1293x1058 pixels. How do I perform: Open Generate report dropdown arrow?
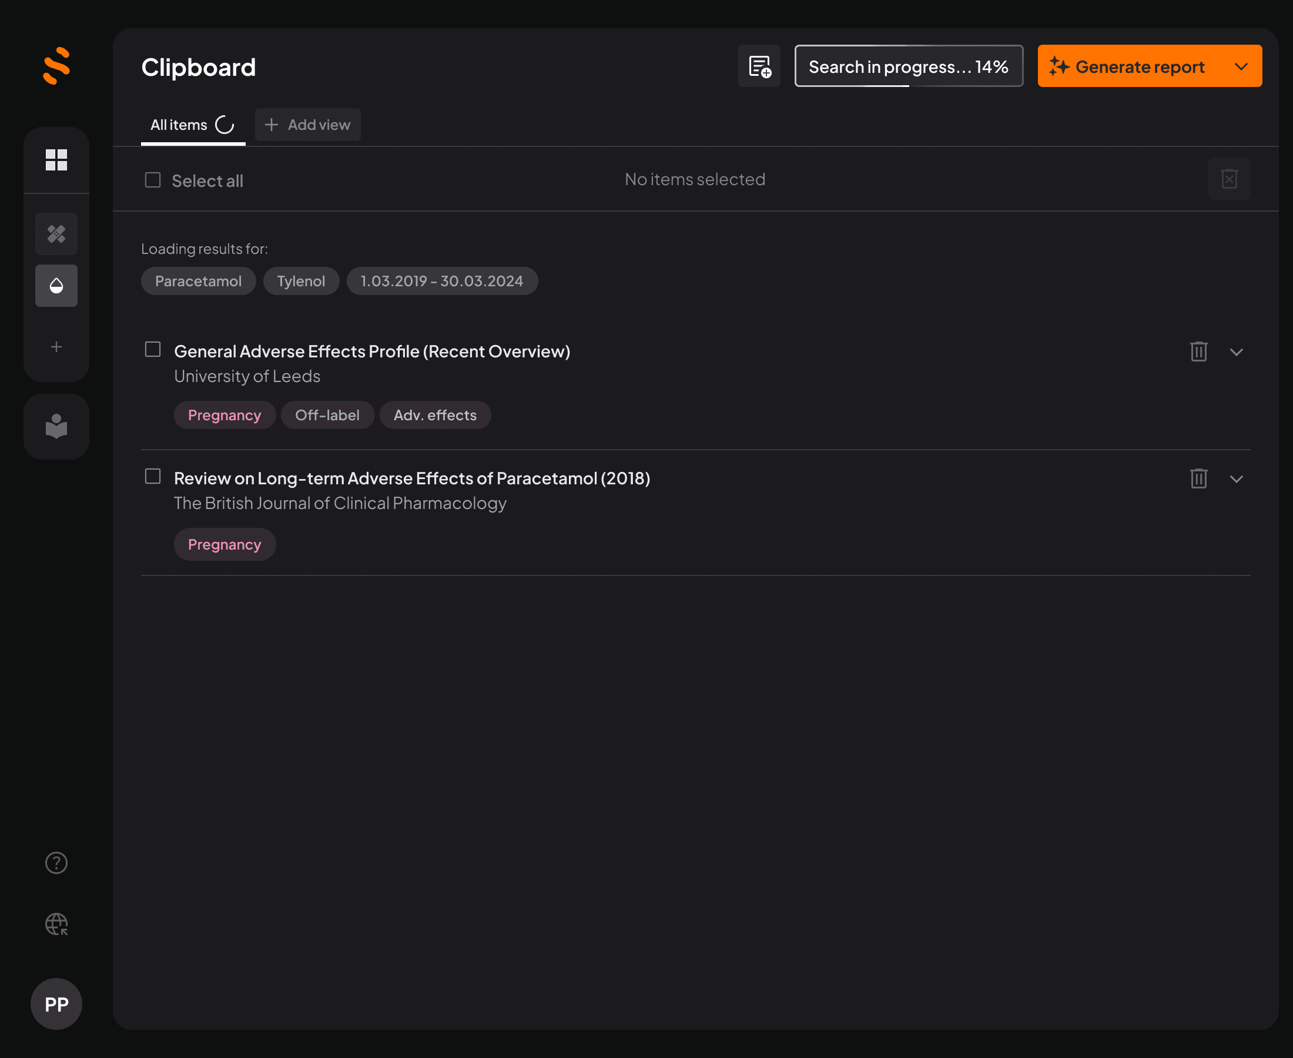pos(1241,66)
